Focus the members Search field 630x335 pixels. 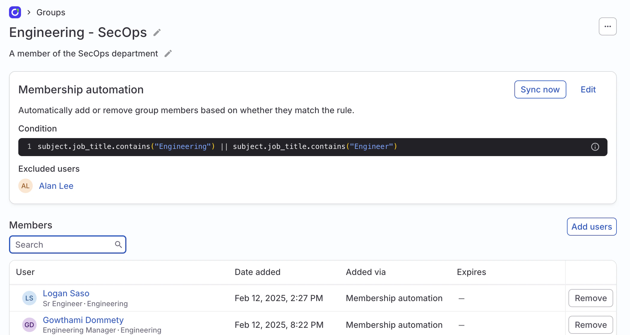[63, 245]
